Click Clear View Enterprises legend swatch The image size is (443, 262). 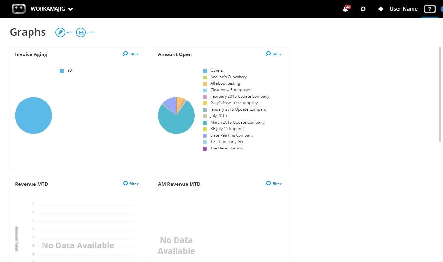205,90
